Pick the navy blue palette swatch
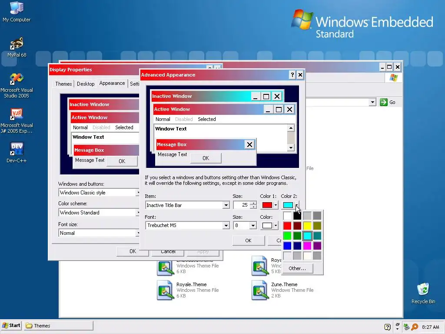The image size is (445, 334). (297, 246)
